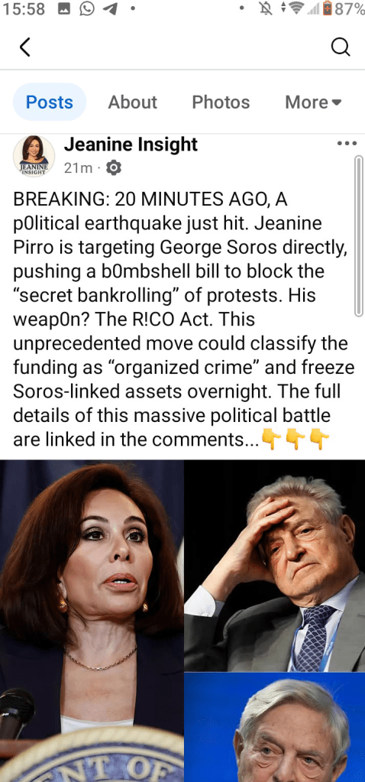Viewport: 365px width, 782px height.
Task: Switch to the About tab
Action: (132, 102)
